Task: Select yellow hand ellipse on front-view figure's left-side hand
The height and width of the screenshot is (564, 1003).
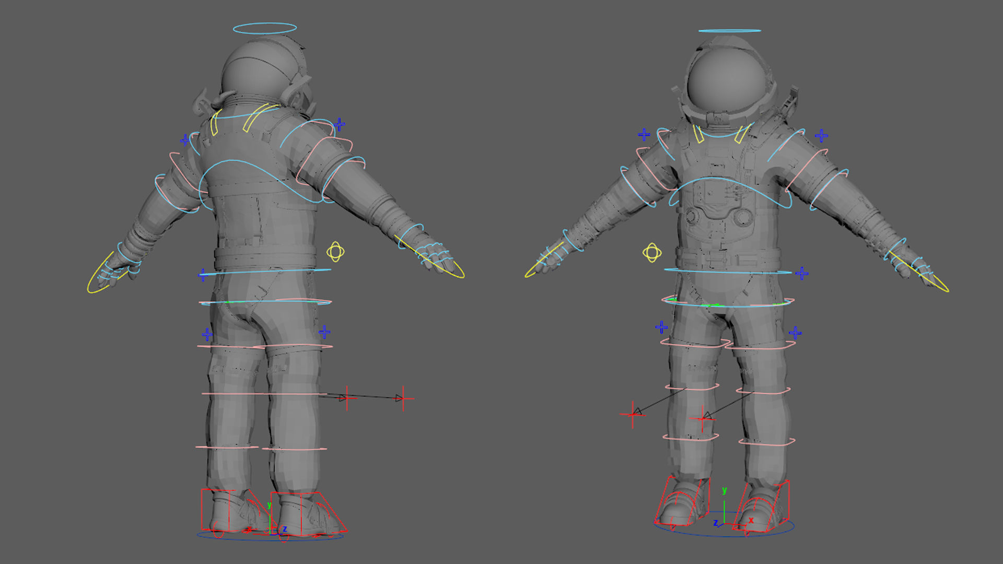Action: [545, 260]
